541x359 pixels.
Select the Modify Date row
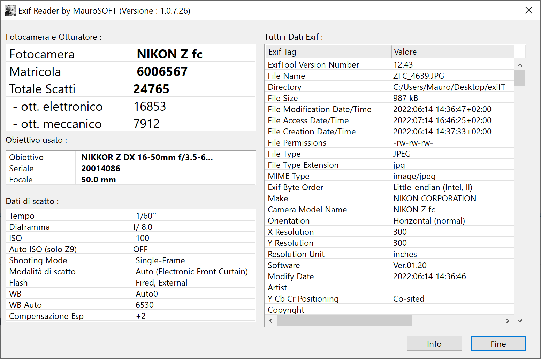390,276
